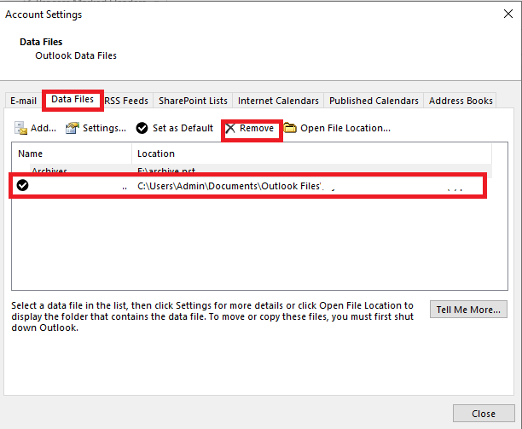Switch to the E-mail tab
The height and width of the screenshot is (429, 522).
[23, 101]
